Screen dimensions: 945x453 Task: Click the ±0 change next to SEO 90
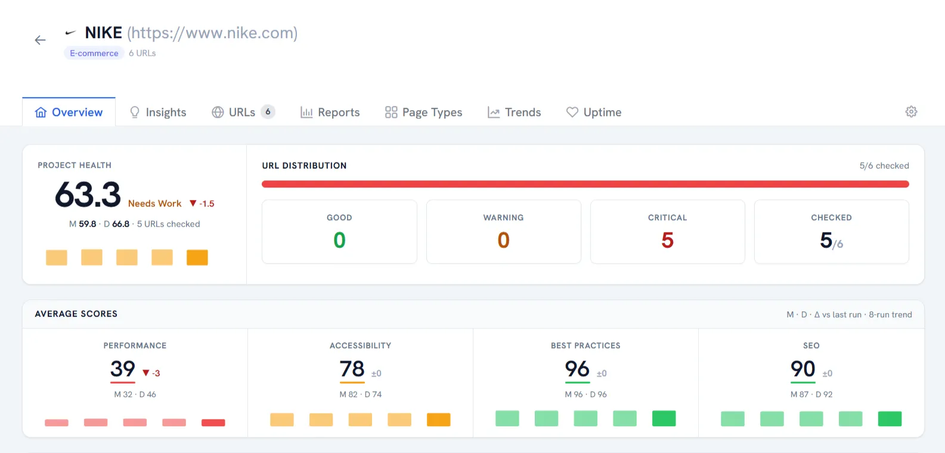click(x=828, y=373)
